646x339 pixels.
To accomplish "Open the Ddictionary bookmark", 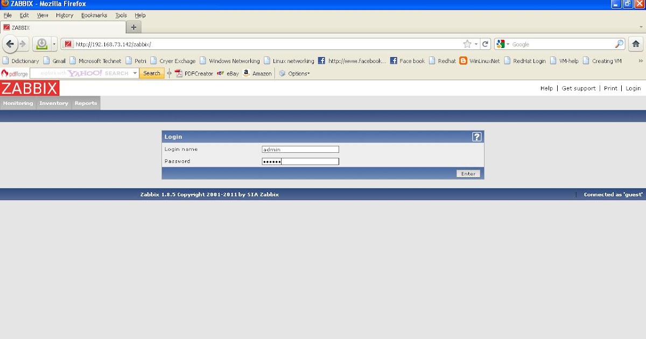I will [21, 61].
